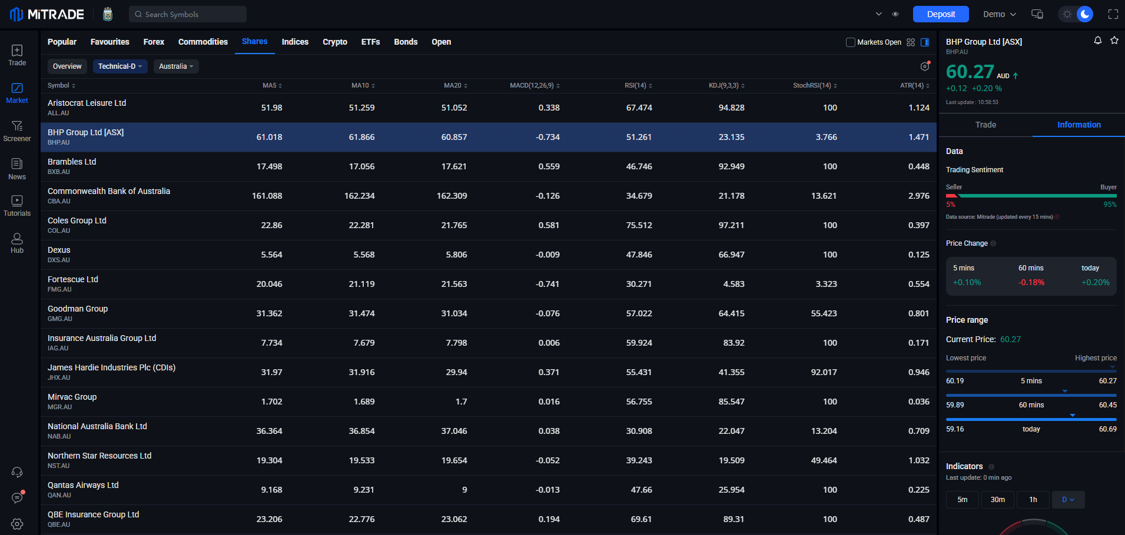Switch to the Commodities tab

203,42
